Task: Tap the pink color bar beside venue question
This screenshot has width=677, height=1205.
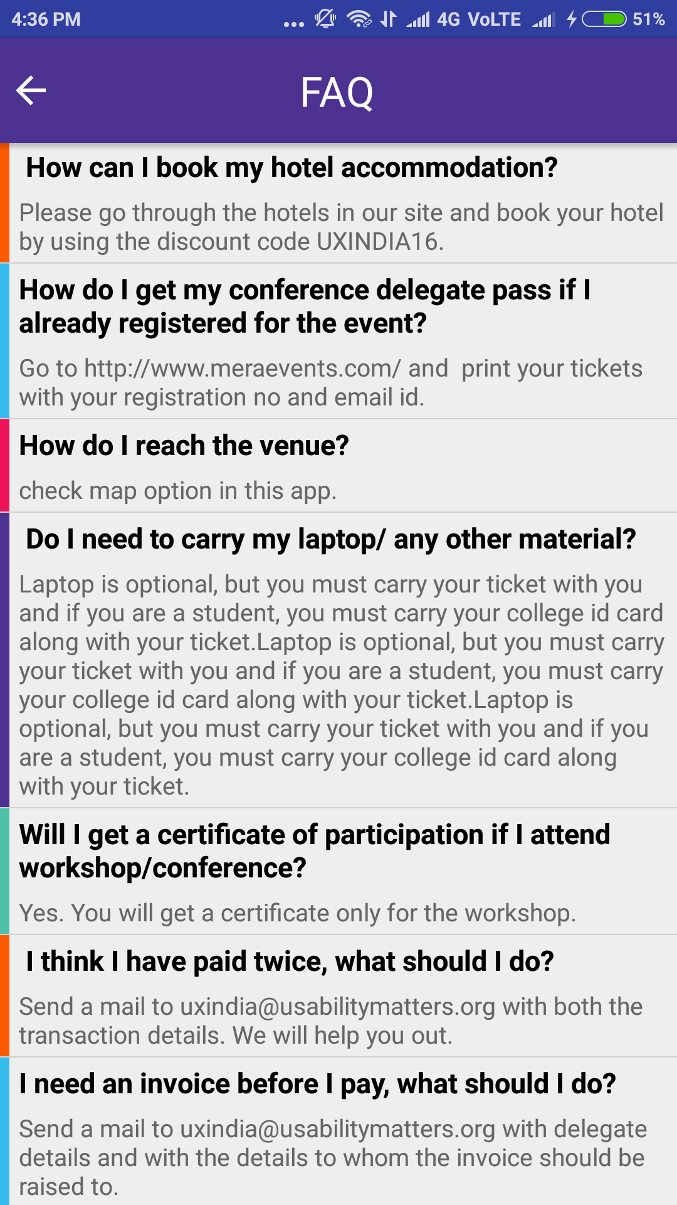Action: 4,465
